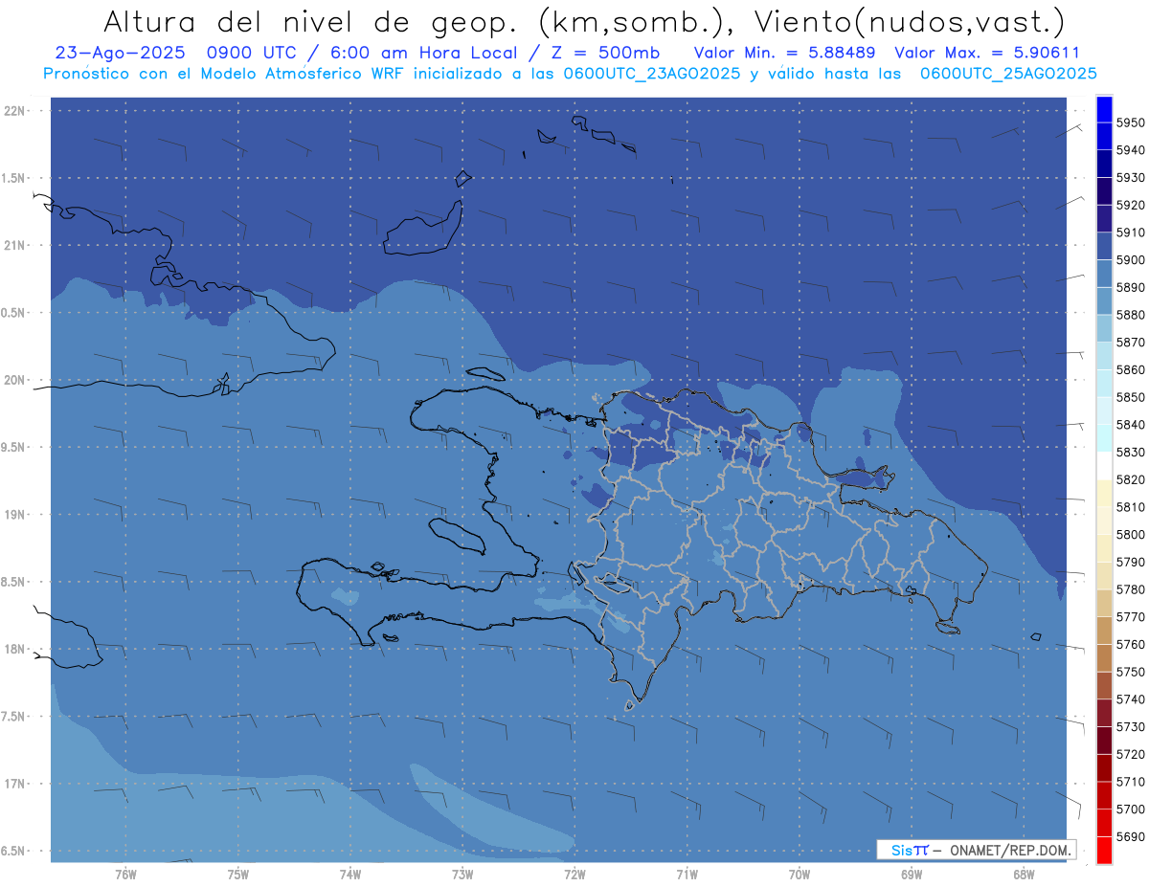The height and width of the screenshot is (887, 1149).
Task: Click the '69W' longitude label
Action: pos(912,874)
